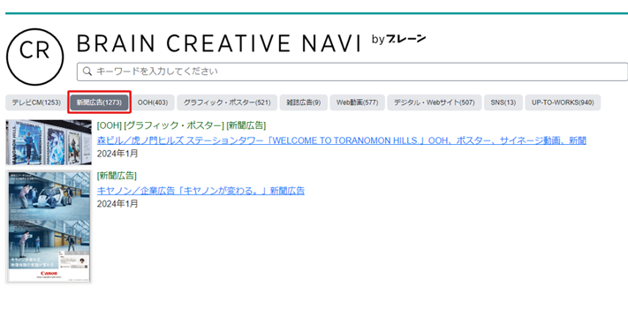Click the byブレーン logo text
The image size is (628, 325).
coord(398,39)
